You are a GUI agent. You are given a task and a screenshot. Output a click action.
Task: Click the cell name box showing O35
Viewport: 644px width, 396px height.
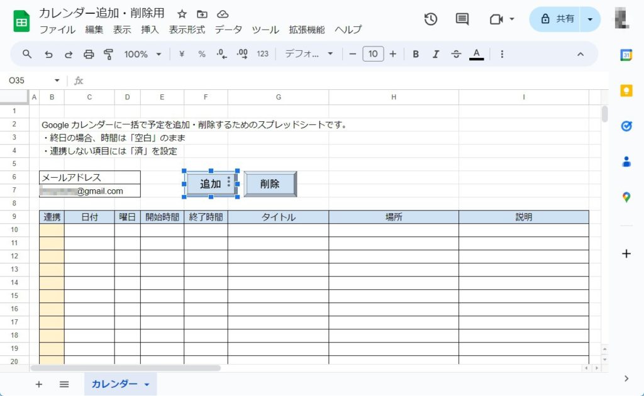click(x=31, y=80)
